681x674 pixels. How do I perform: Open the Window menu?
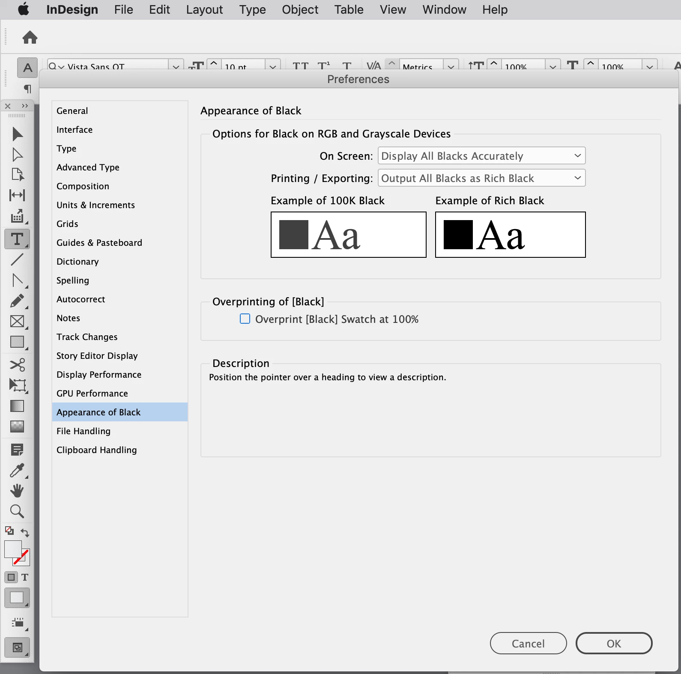[444, 9]
